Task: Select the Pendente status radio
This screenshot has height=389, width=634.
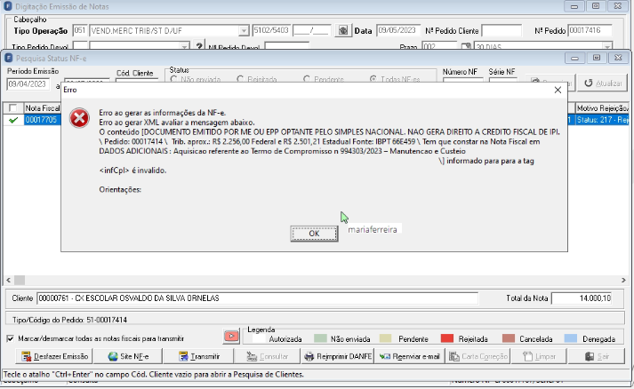Action: point(307,79)
